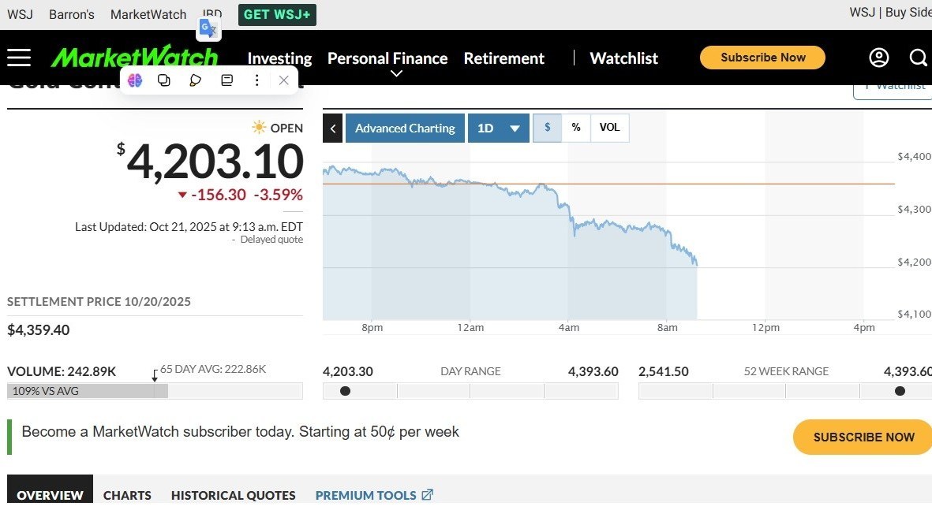
Task: Open the Historical Quotes tab
Action: (x=233, y=495)
